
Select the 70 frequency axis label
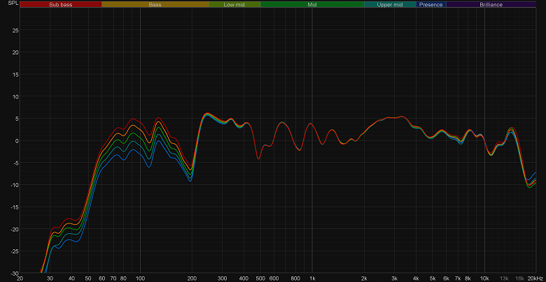(113, 279)
